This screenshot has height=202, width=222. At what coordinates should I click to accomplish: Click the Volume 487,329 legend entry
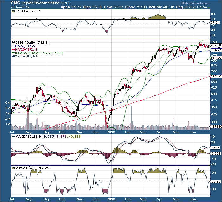(26, 56)
